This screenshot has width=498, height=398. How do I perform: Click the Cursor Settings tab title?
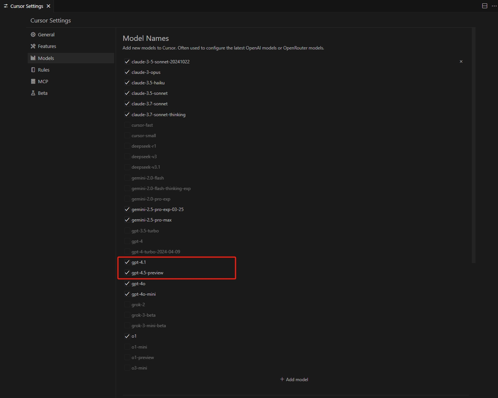click(x=27, y=6)
